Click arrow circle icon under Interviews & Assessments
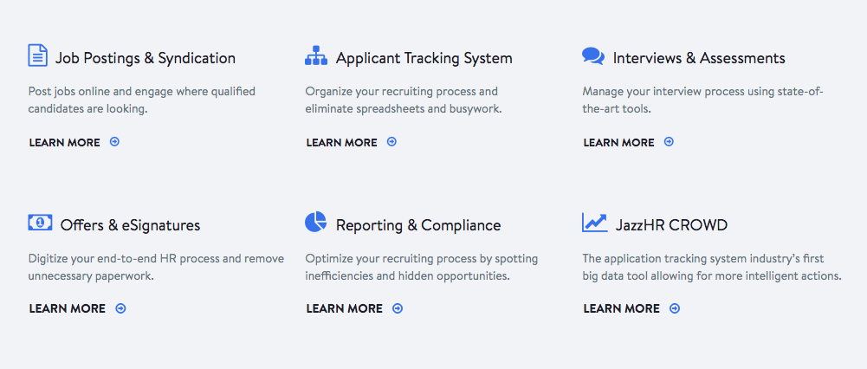 tap(669, 142)
